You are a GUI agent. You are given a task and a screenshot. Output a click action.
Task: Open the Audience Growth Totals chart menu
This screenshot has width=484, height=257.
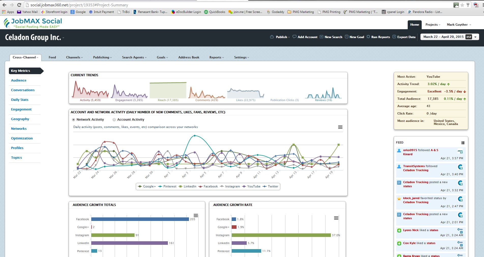pyautogui.click(x=196, y=215)
